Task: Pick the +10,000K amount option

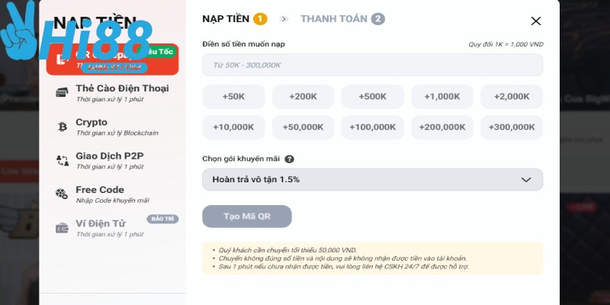Action: pyautogui.click(x=233, y=127)
